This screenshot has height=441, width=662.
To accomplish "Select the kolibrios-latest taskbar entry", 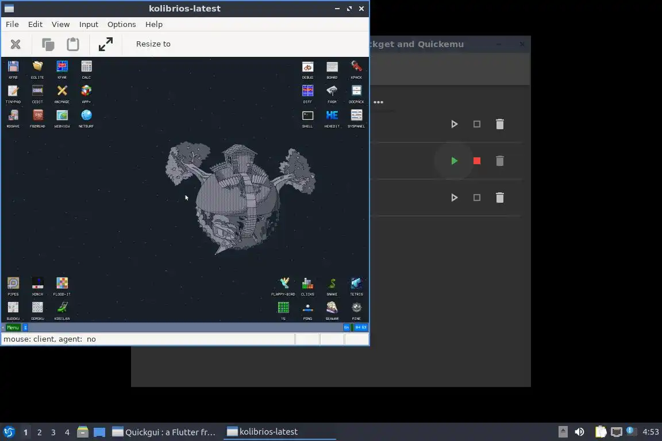I will [x=279, y=432].
